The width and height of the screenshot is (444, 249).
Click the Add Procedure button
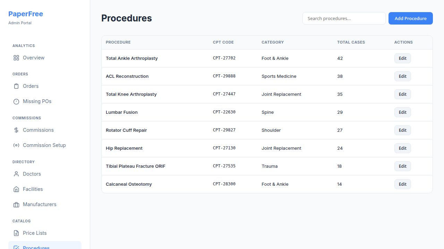tap(411, 18)
